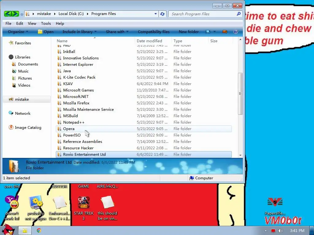Click the Favorites star icon
314x235 pixels.
11,43
